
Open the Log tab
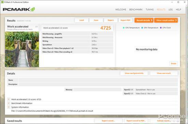(171, 10)
